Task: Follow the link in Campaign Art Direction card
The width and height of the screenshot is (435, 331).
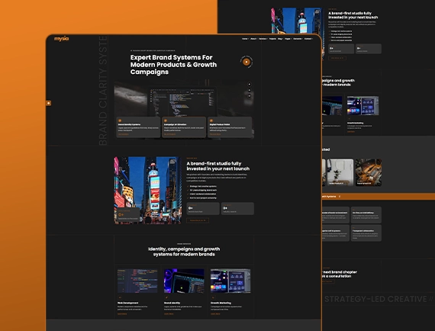Action: click(x=169, y=134)
